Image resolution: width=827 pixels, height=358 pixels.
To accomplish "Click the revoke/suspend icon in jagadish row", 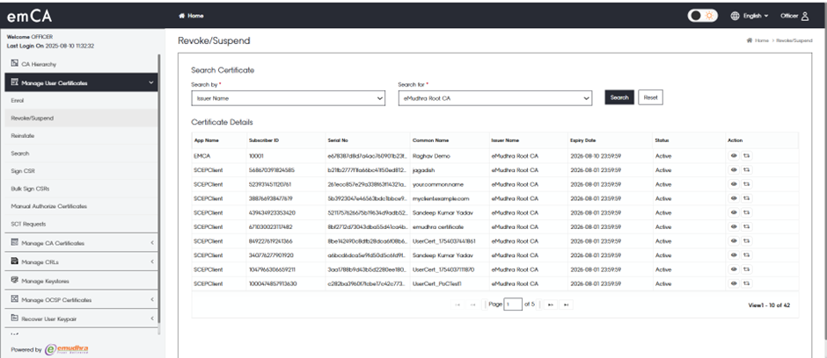I will [747, 169].
